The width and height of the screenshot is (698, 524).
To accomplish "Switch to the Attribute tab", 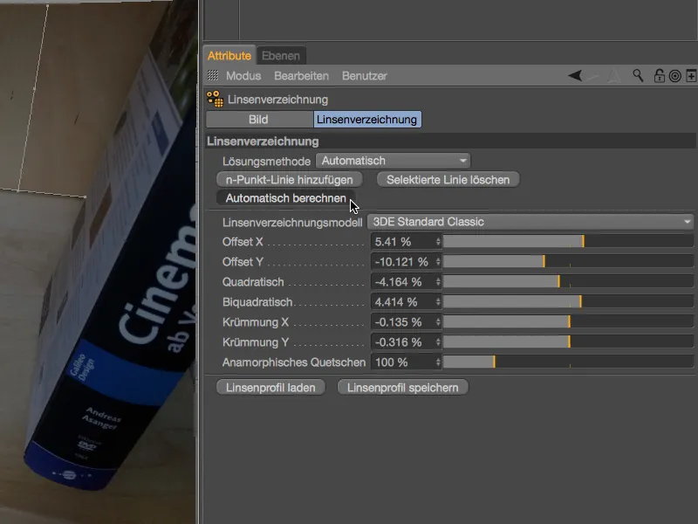I will (229, 56).
